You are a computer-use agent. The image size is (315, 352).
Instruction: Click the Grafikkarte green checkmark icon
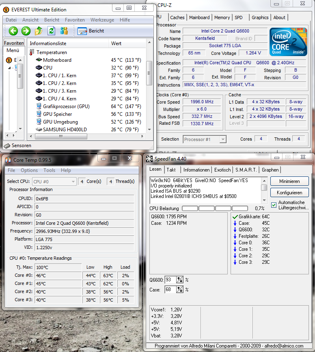click(x=235, y=217)
